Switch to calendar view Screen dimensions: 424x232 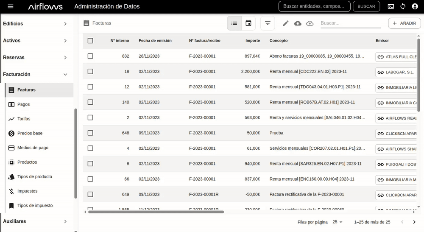pos(248,23)
